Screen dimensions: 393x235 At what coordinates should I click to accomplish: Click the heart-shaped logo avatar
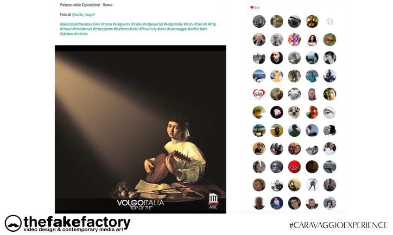(259, 94)
